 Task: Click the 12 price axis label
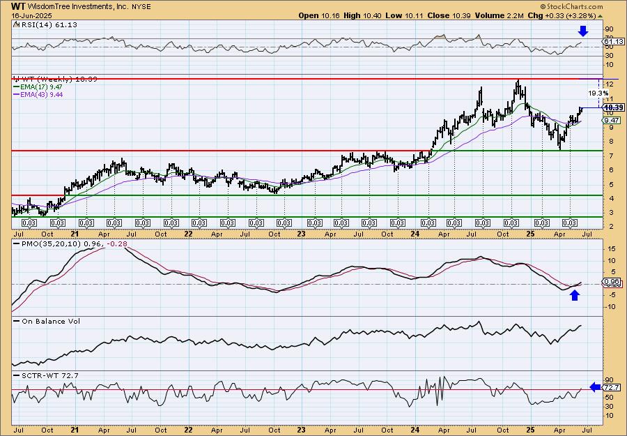pyautogui.click(x=610, y=84)
